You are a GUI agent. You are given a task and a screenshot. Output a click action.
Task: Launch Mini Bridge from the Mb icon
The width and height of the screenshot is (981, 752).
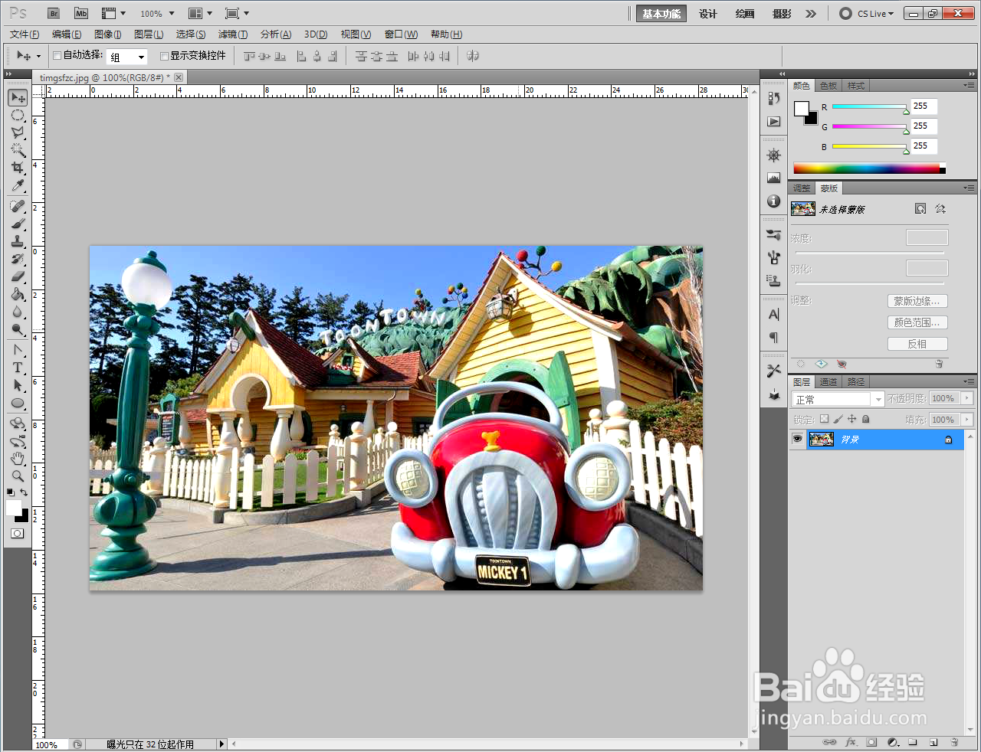click(81, 14)
